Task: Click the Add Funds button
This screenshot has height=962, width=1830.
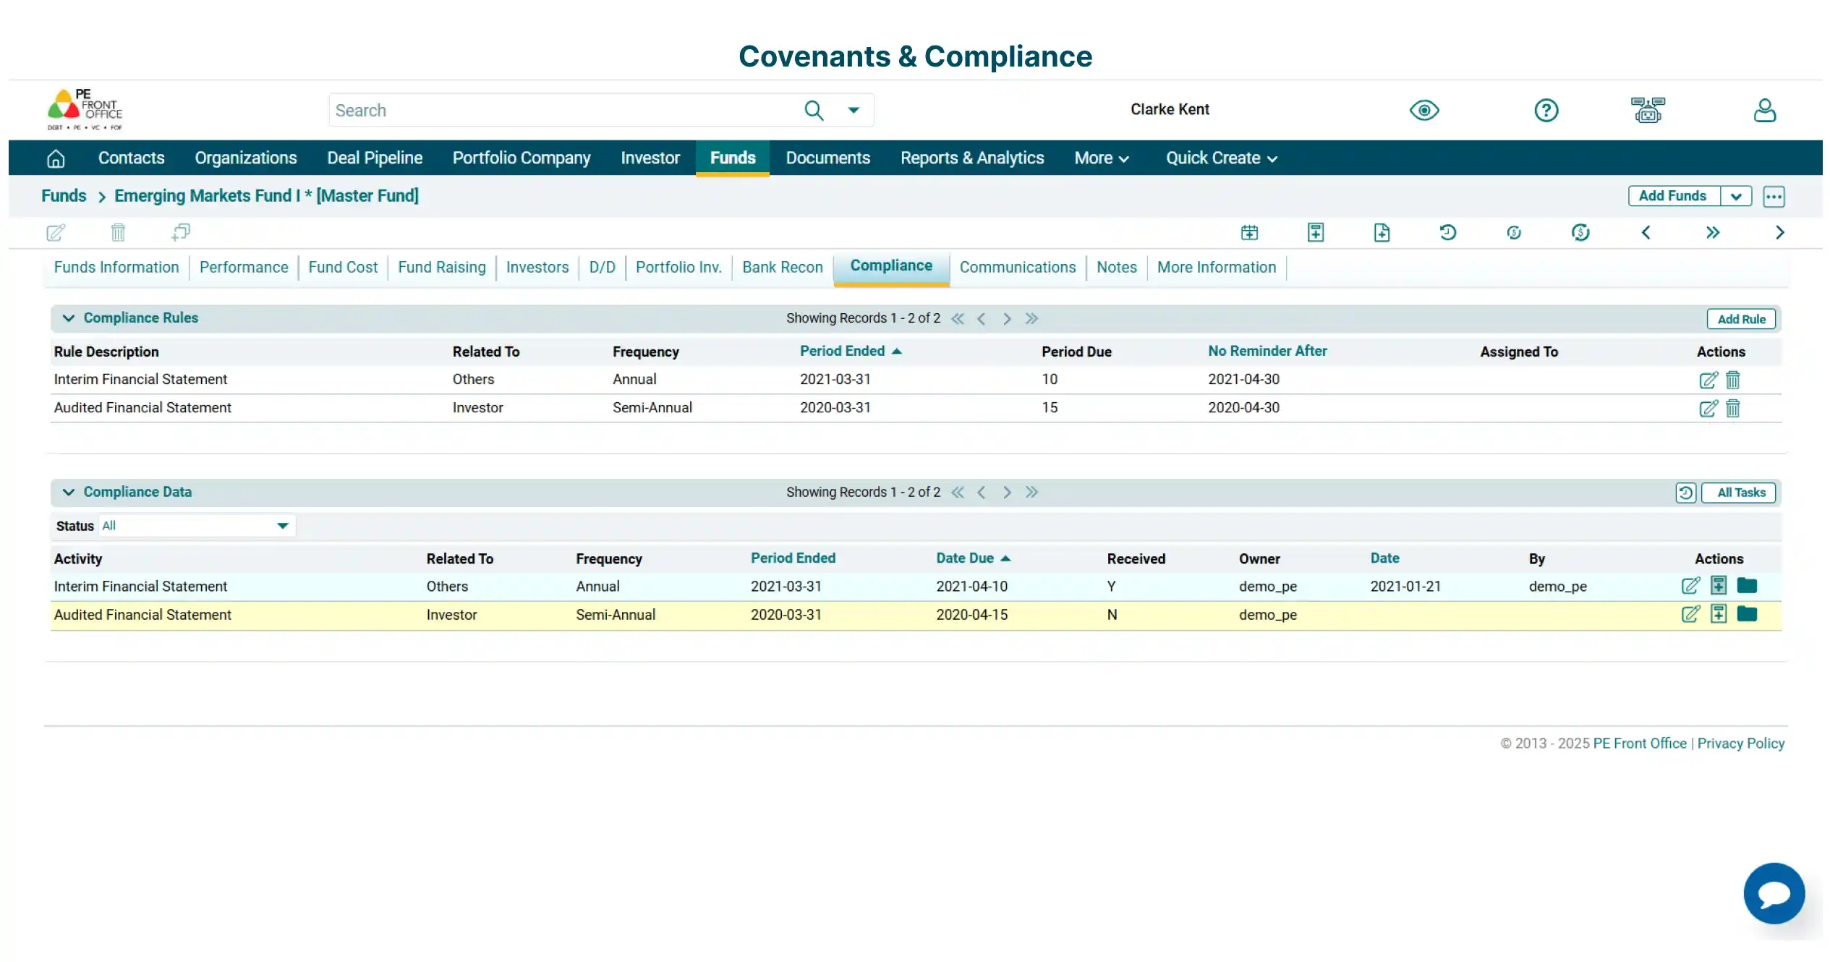Action: [1673, 197]
